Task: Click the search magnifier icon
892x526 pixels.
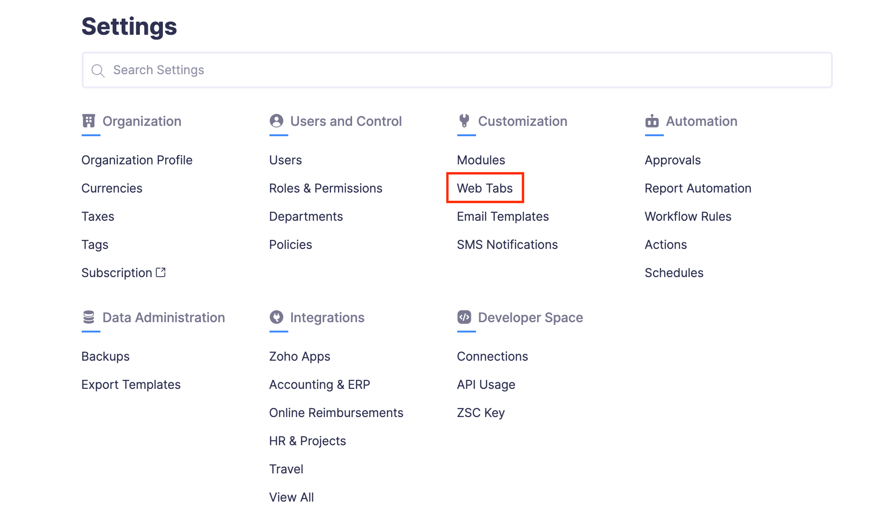Action: click(99, 70)
